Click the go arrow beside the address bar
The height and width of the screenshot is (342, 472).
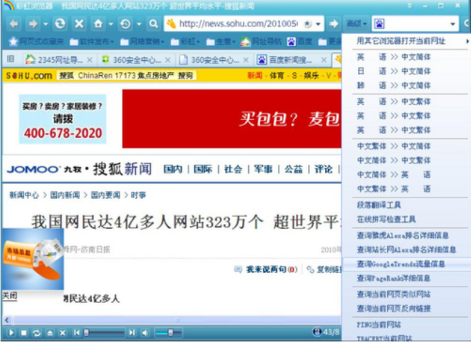coord(333,24)
